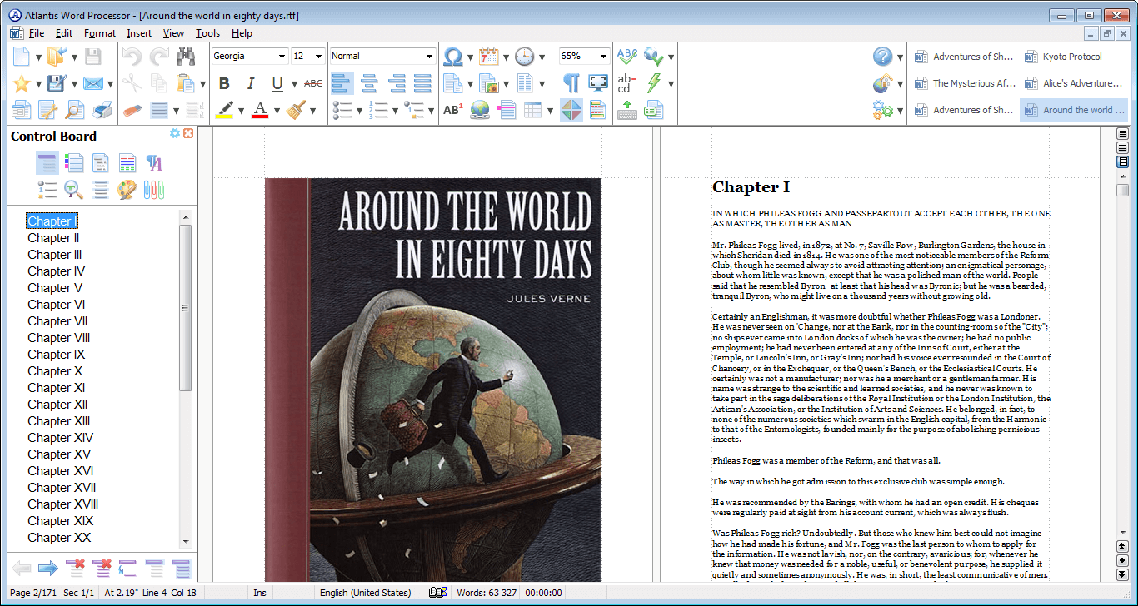Click the Control Board paperclips icon
This screenshot has width=1138, height=606.
click(x=154, y=190)
